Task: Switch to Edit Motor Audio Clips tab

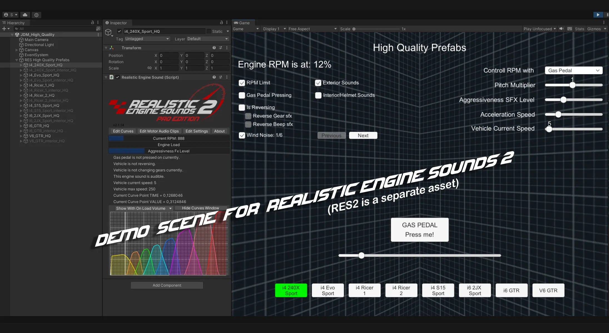Action: tap(159, 131)
